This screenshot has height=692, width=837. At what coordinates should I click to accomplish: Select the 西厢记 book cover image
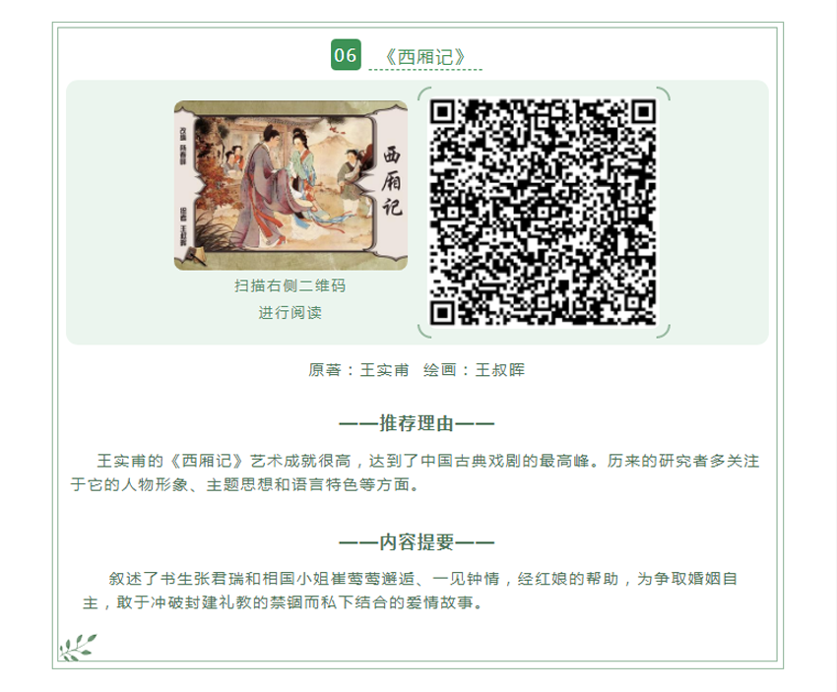click(290, 185)
